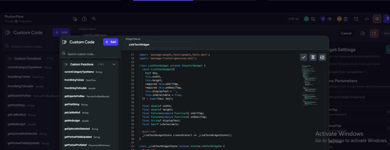Click the orange 96 issues badge
The image size is (390, 150).
coord(339,19)
